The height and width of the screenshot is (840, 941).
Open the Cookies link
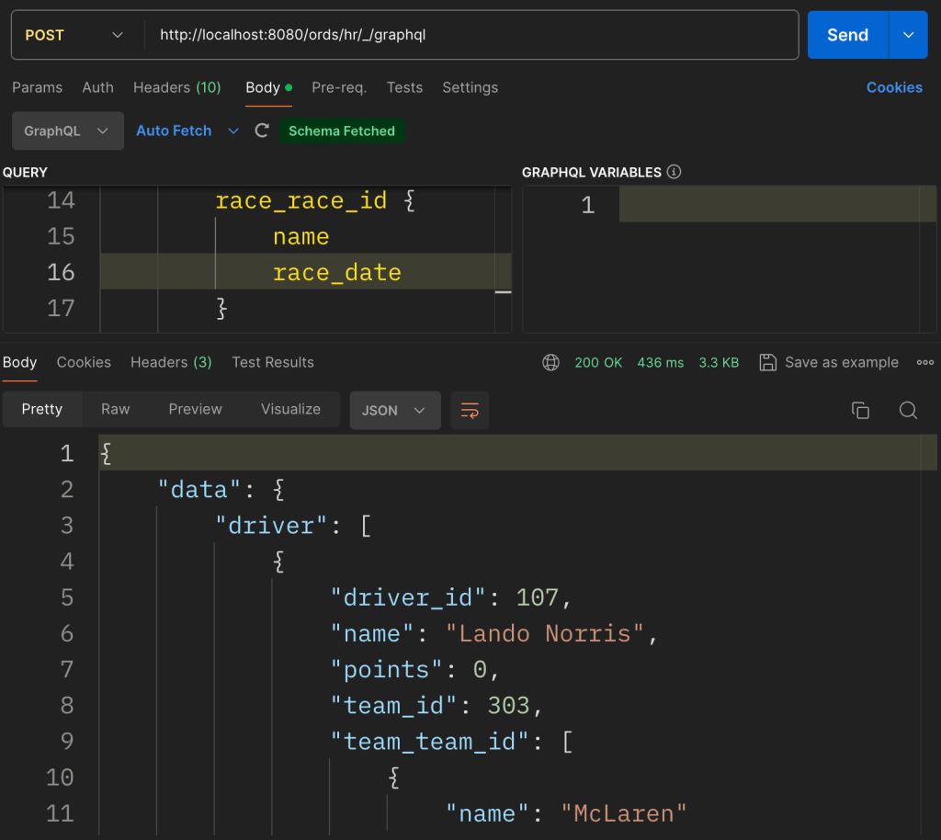tap(893, 87)
